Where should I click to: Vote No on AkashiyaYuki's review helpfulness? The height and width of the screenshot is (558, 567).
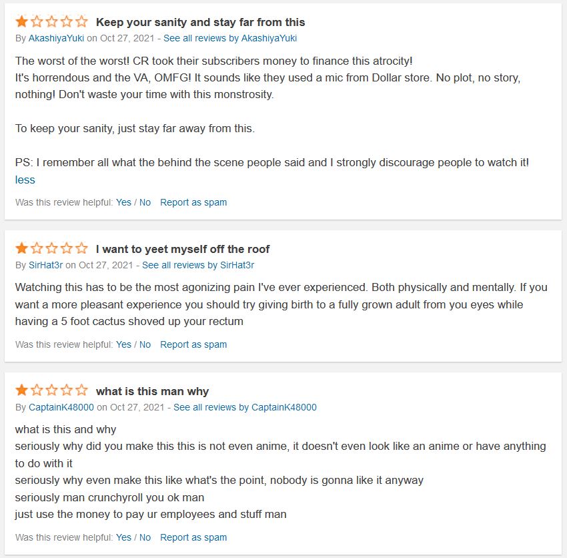pos(145,202)
